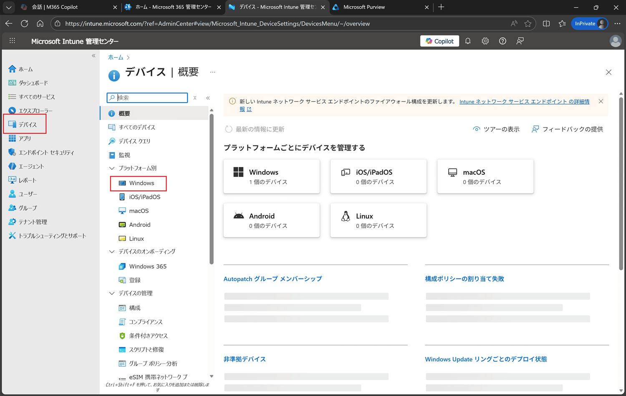Screen dimensions: 626x396
Task: Open Autopatch グループ メンバーシップ link
Action: (x=273, y=279)
